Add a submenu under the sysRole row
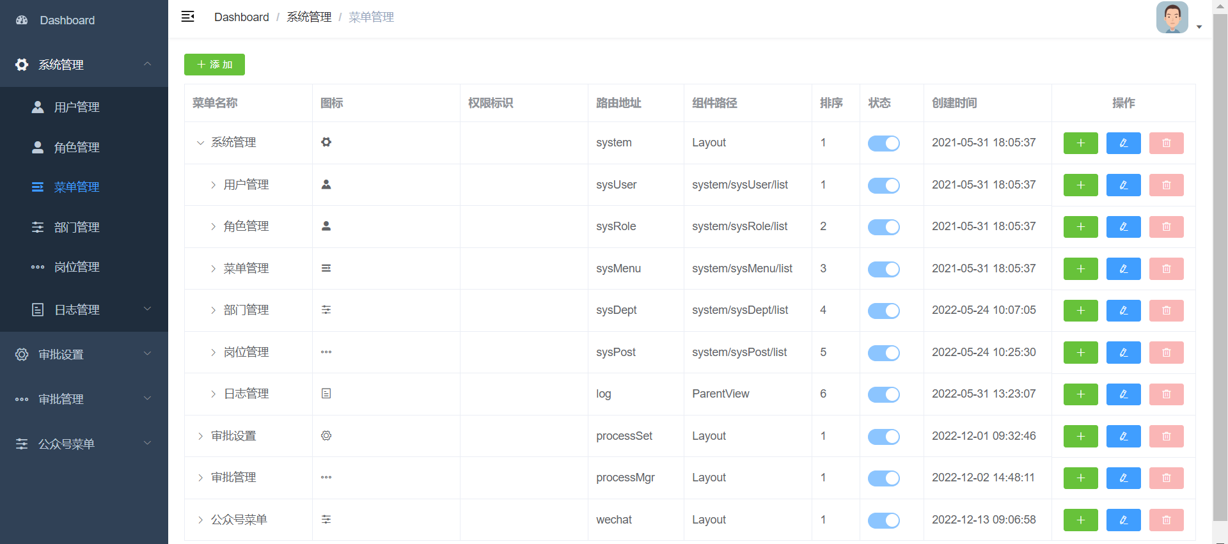 [1081, 227]
